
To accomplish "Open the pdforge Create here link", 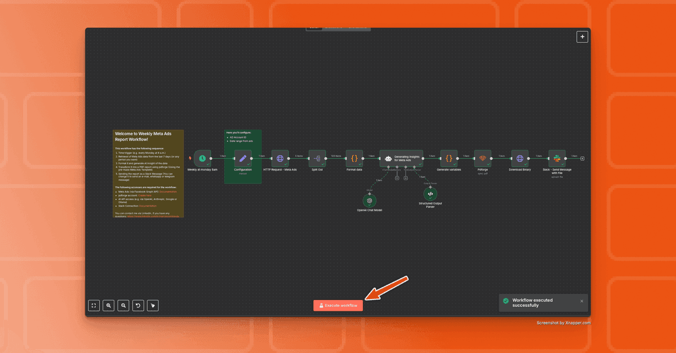I will pyautogui.click(x=145, y=195).
